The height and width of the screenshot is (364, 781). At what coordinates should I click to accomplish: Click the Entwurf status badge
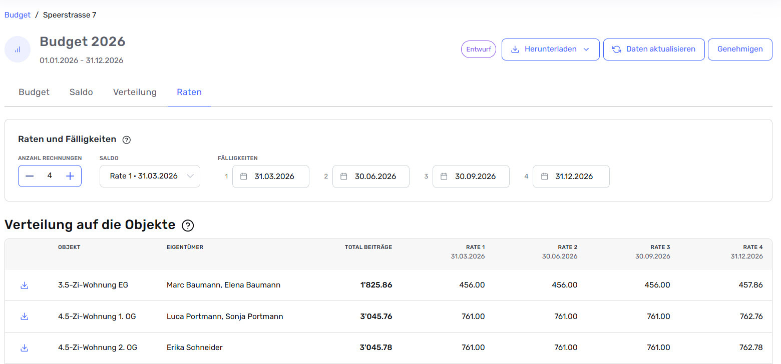(479, 49)
